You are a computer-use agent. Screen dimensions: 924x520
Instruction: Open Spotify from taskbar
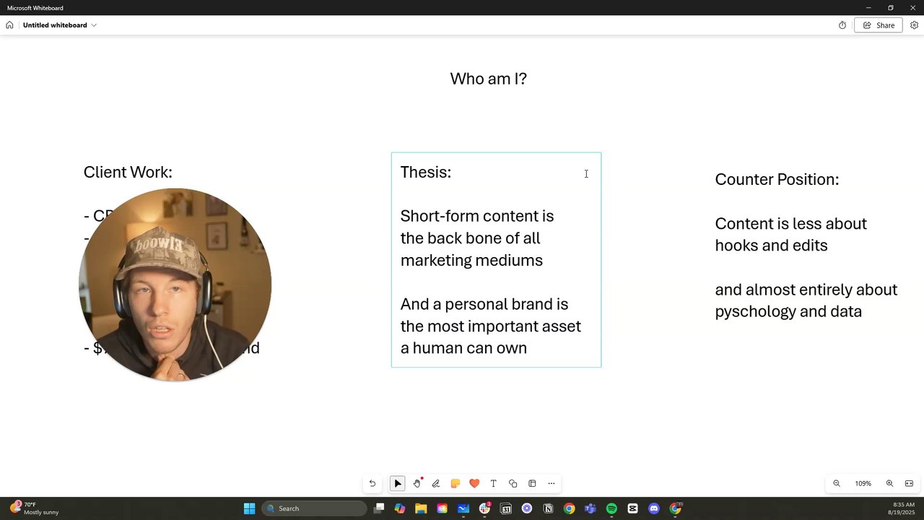(611, 508)
